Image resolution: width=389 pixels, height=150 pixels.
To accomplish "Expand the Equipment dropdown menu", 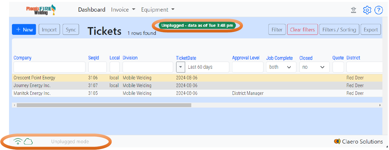I will click(x=157, y=10).
